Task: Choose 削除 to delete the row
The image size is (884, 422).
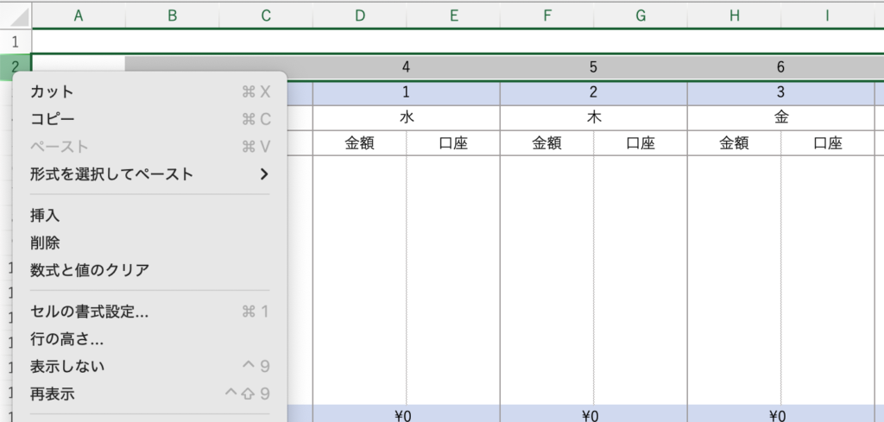Action: click(45, 242)
